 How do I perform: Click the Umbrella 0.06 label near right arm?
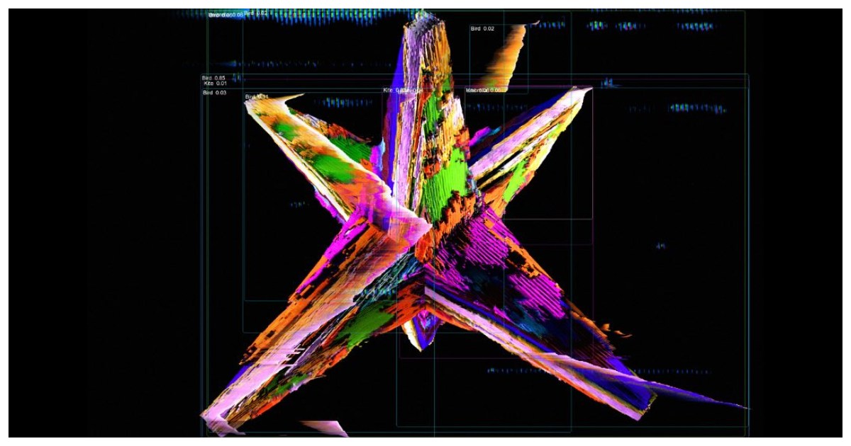tap(483, 91)
